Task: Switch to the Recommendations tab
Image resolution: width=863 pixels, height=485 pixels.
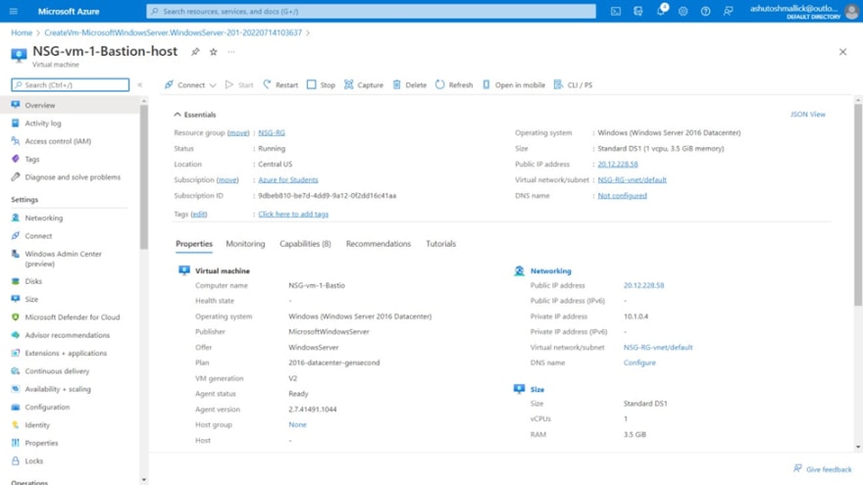Action: click(x=379, y=244)
